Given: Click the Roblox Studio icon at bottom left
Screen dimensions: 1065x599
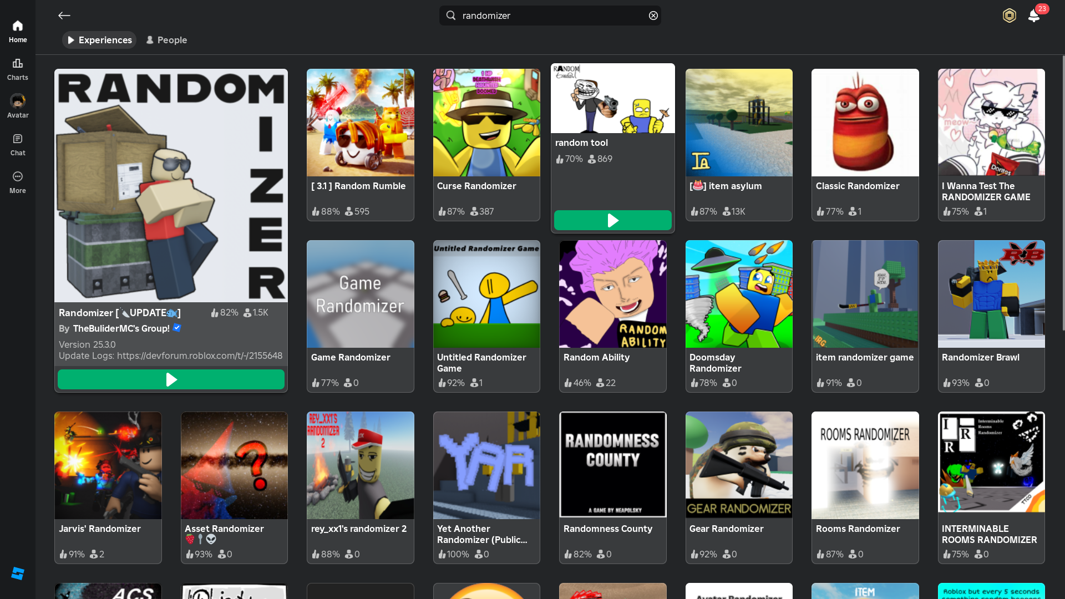Looking at the screenshot, I should point(18,573).
